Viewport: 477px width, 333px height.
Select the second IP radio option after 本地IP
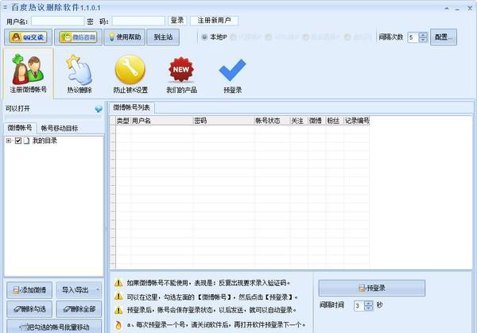pos(233,37)
